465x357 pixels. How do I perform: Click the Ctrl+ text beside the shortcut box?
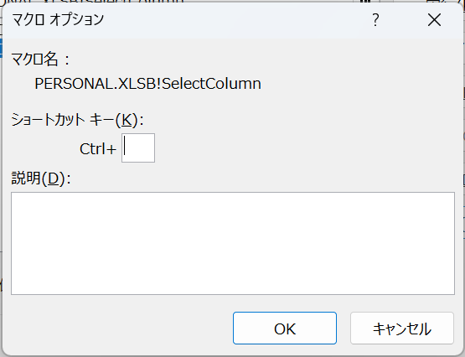click(98, 149)
